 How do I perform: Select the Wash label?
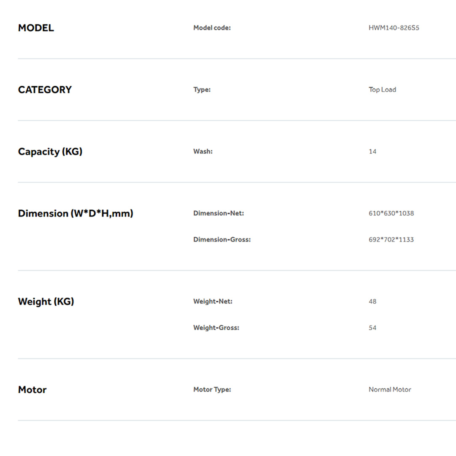[203, 152]
